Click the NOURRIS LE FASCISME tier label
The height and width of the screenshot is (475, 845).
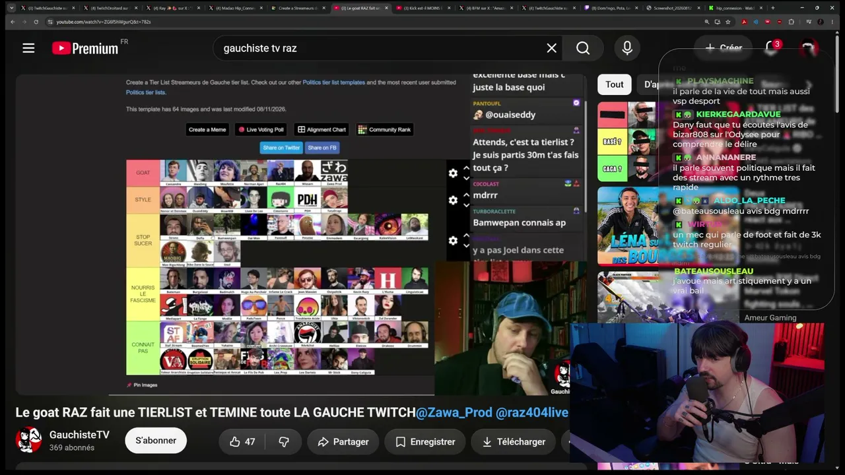point(143,294)
